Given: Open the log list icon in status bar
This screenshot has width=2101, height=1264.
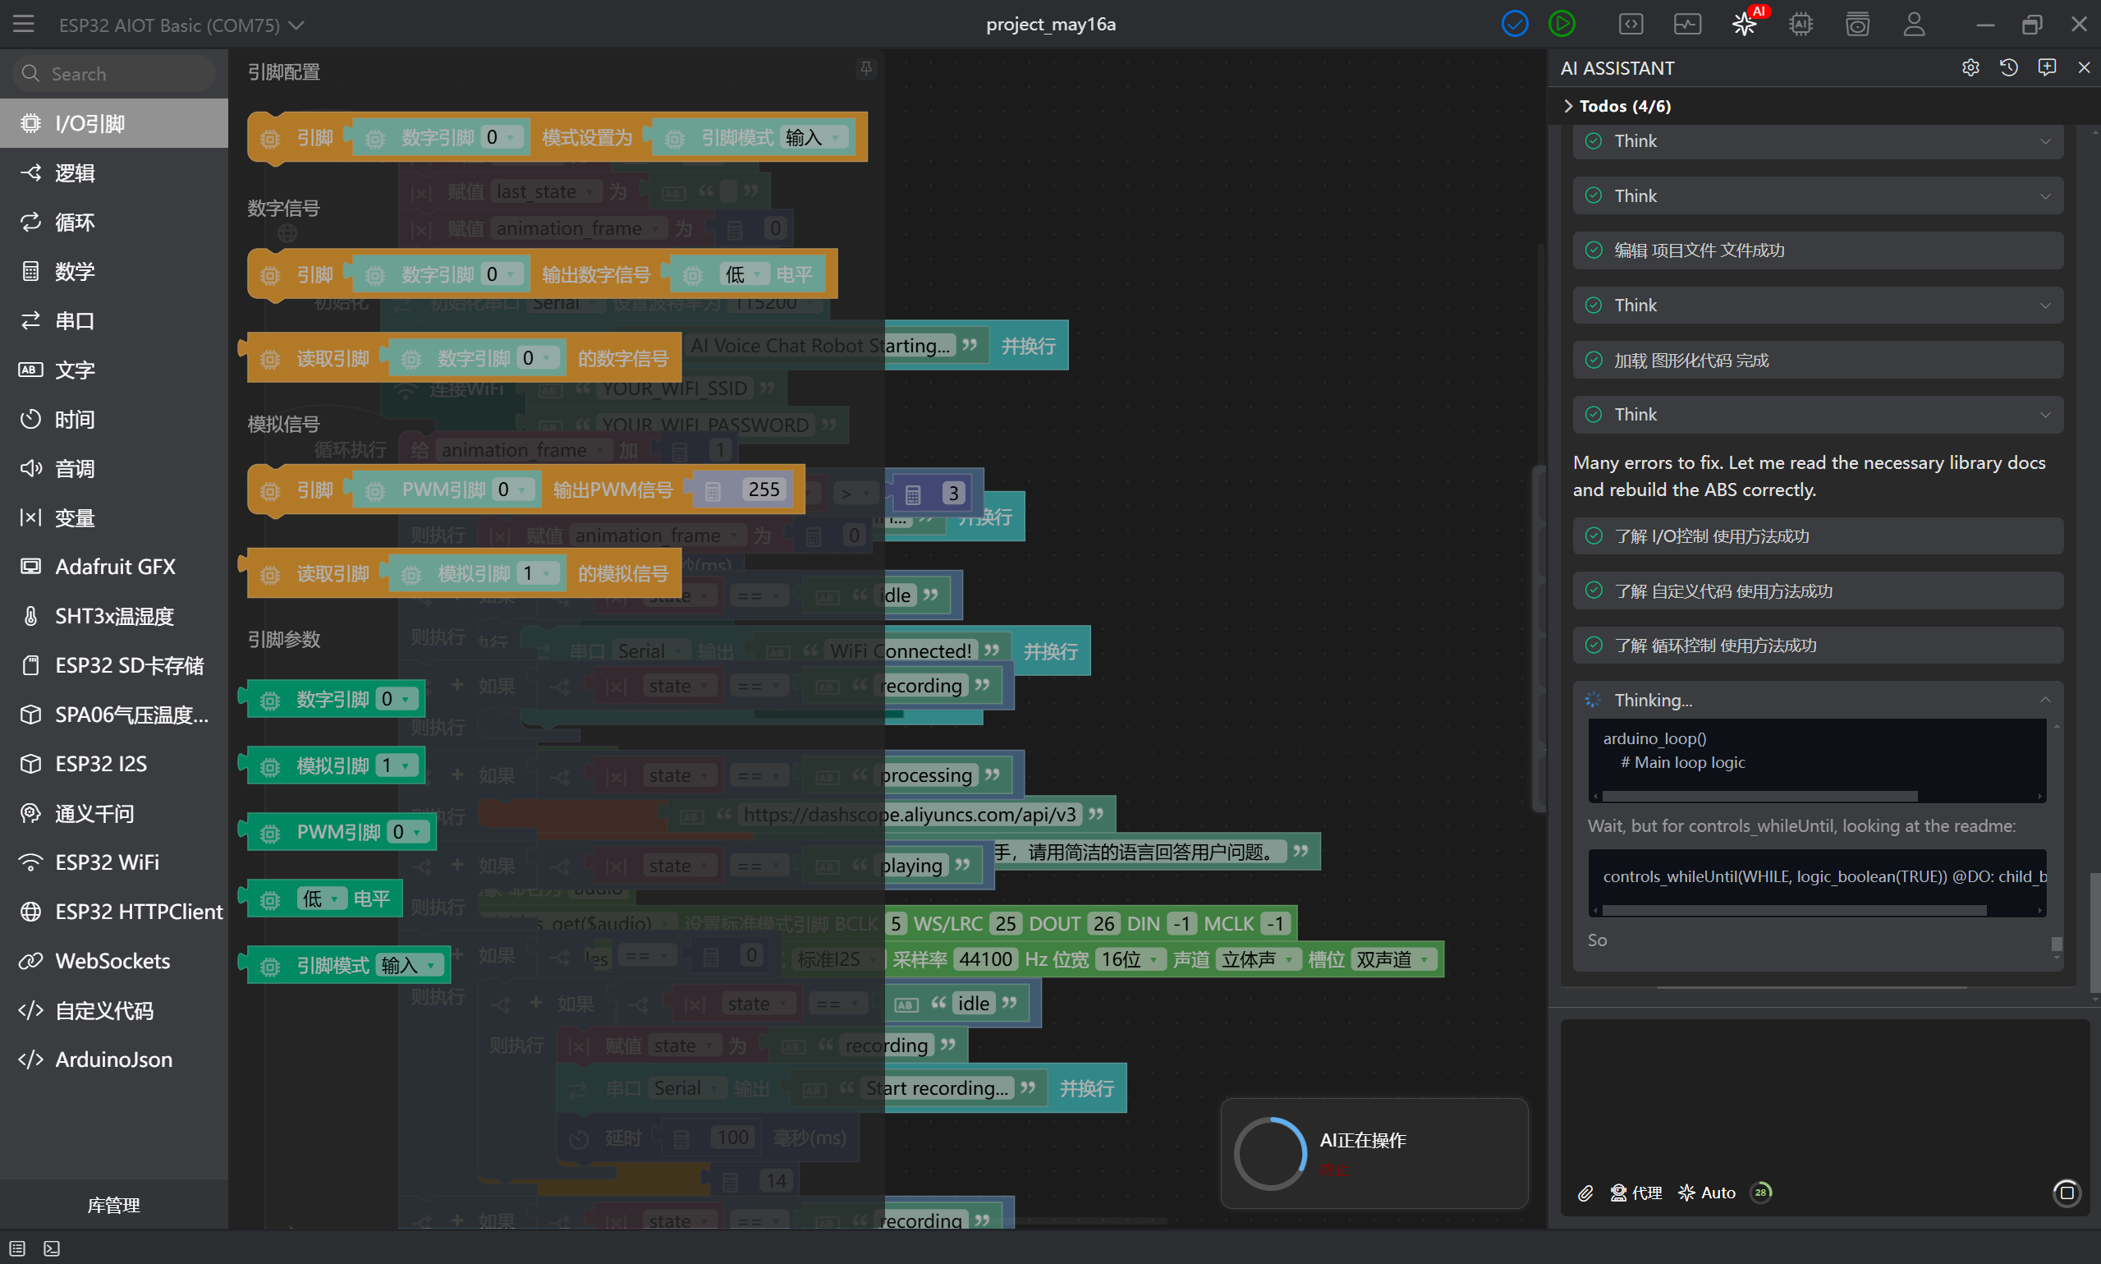Looking at the screenshot, I should click(x=17, y=1248).
